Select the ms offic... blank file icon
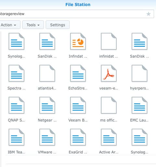 tap(109, 105)
